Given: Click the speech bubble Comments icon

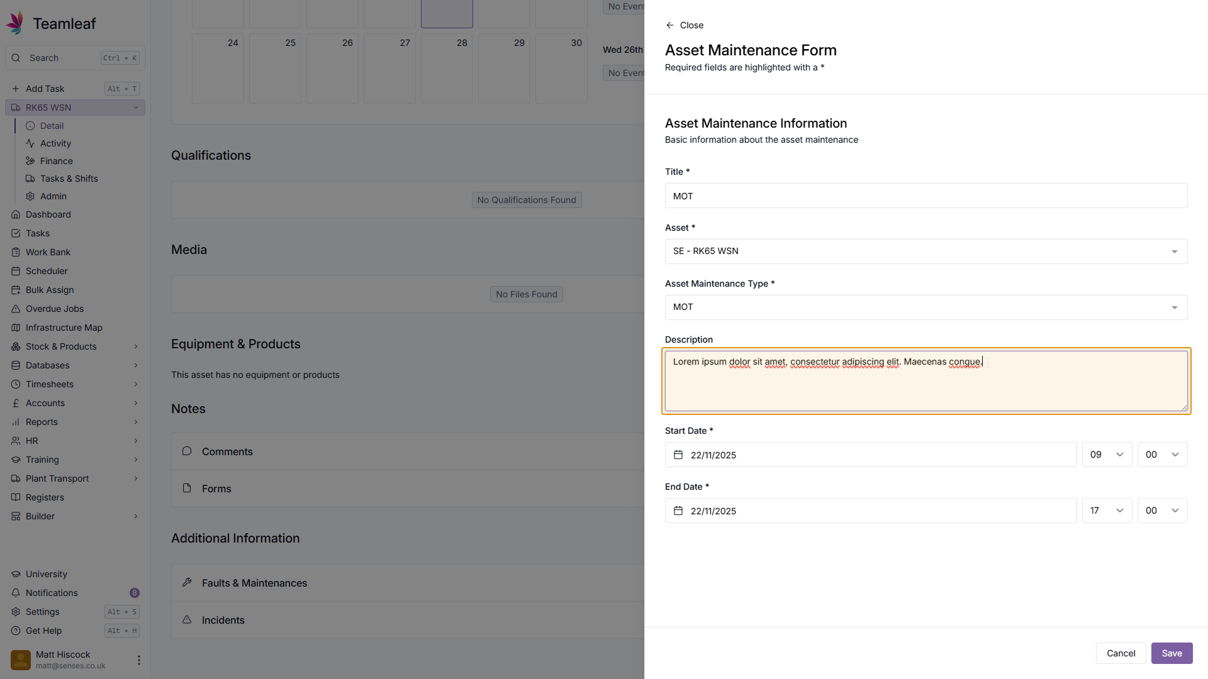Looking at the screenshot, I should [187, 451].
